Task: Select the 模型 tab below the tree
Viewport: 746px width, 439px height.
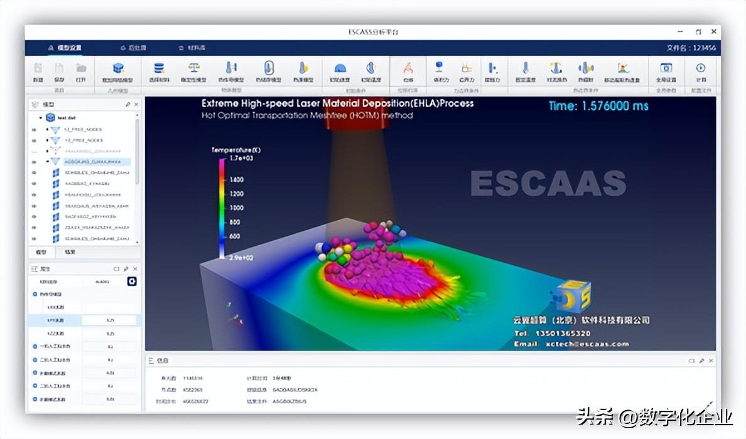Action: [x=41, y=252]
